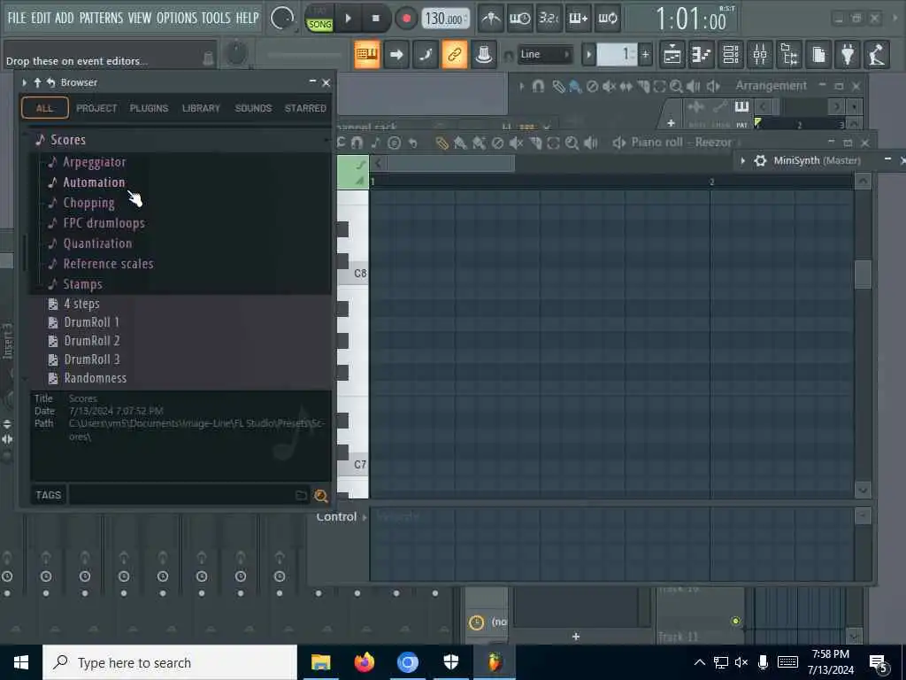Image resolution: width=906 pixels, height=680 pixels.
Task: Switch to the STARRED browser tab
Action: point(305,108)
